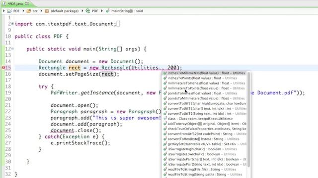Place cursor on line 15 Rectangle statement
The image size is (318, 178).
[110, 68]
